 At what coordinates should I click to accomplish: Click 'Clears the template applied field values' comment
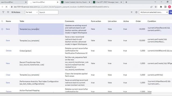tap(76, 75)
